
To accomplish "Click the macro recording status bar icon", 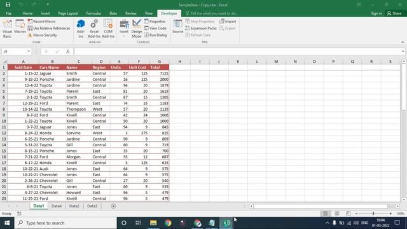I will (19, 214).
